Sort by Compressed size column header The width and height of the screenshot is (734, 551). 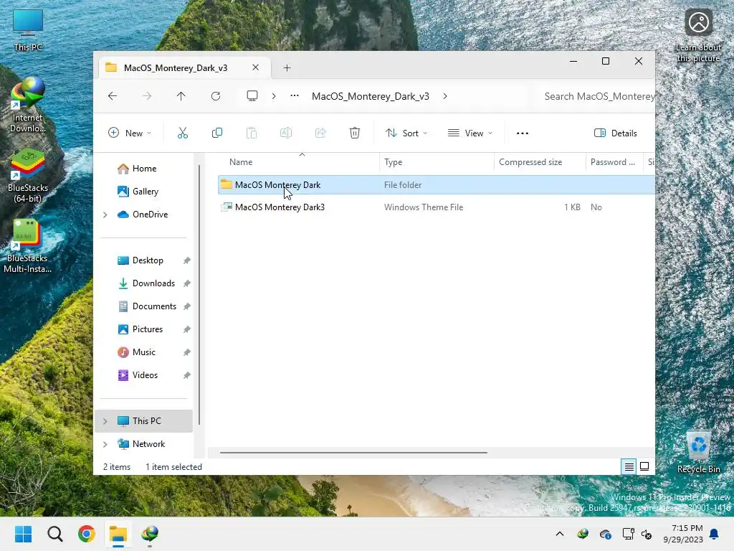540,162
